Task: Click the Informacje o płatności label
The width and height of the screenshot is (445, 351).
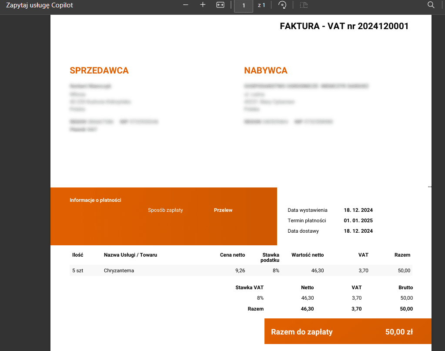Action: point(95,200)
